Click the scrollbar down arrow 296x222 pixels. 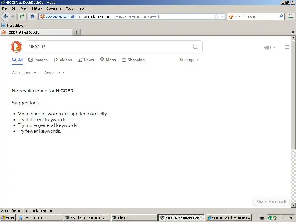tap(293, 205)
